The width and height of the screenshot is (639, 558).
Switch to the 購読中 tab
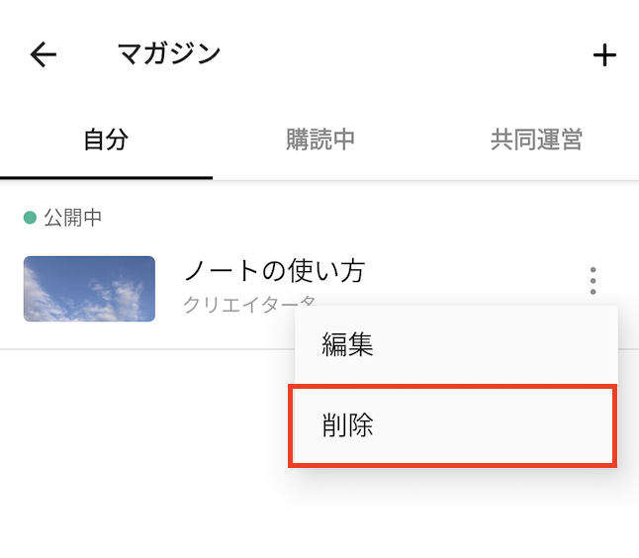click(x=319, y=139)
